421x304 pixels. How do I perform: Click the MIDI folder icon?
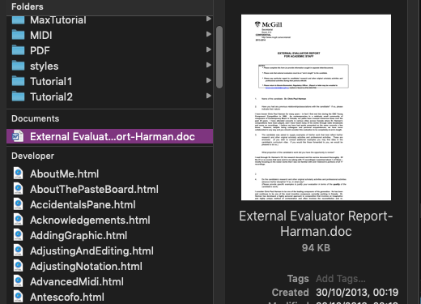point(18,35)
